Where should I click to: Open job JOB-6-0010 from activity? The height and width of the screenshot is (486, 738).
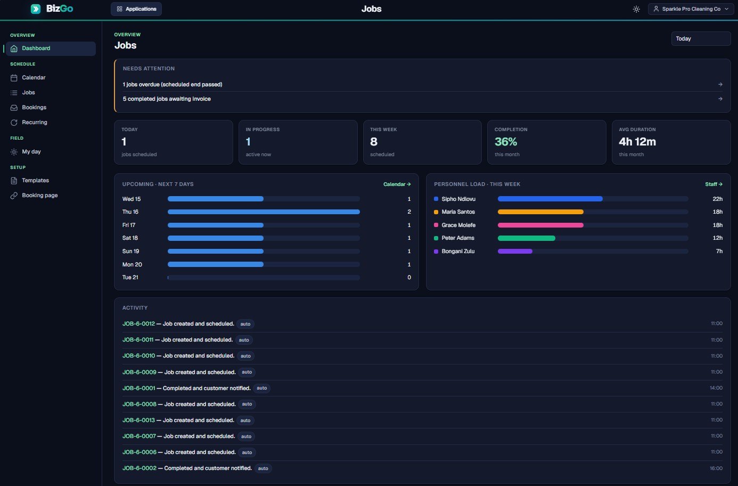[138, 356]
